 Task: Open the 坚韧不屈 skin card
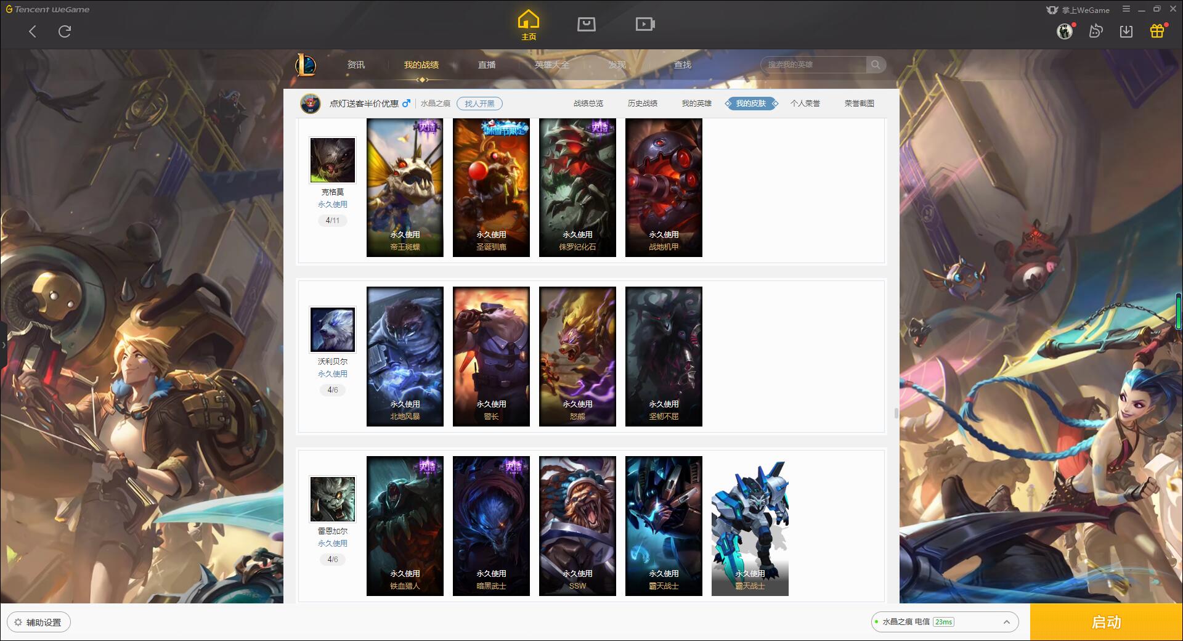664,356
